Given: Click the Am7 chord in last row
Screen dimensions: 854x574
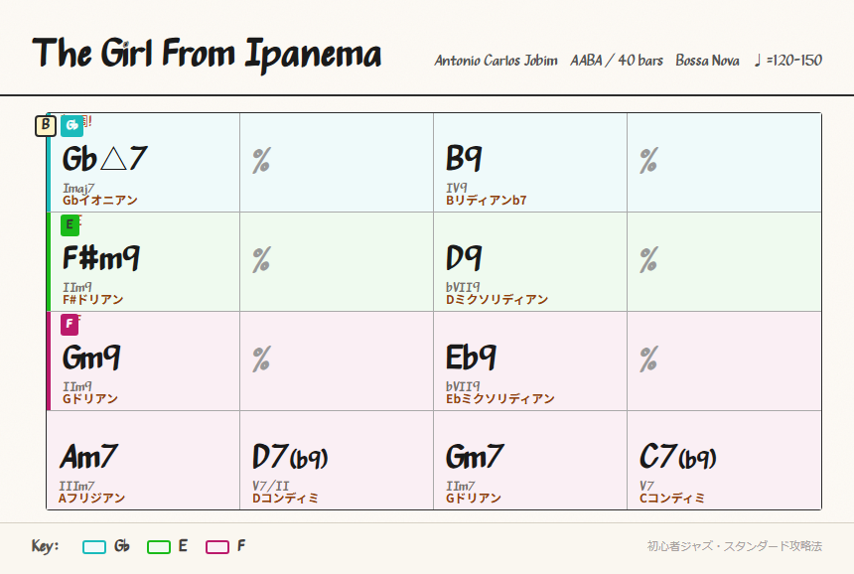Looking at the screenshot, I should click(x=88, y=457).
